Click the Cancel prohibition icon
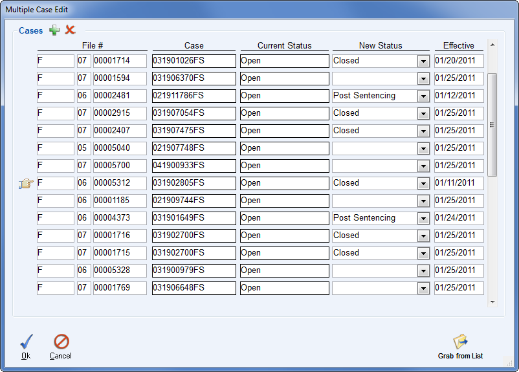 click(x=61, y=342)
